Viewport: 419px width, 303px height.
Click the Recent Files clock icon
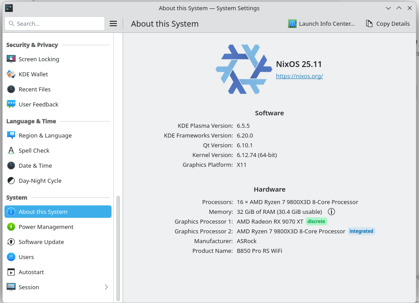coord(11,89)
